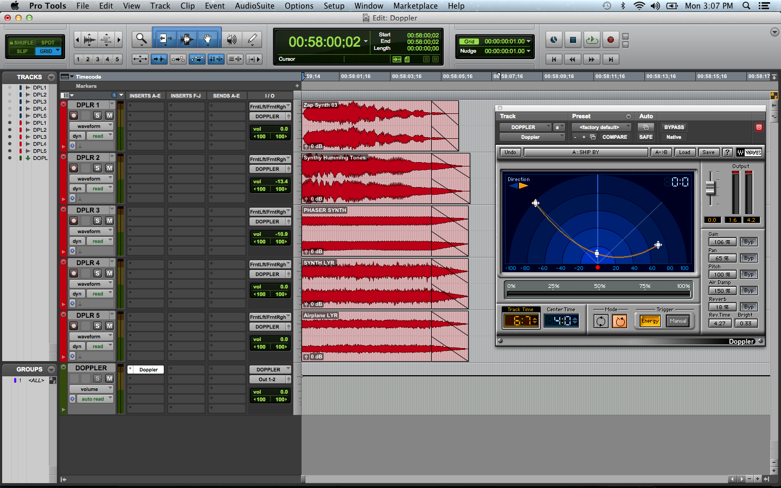Image resolution: width=781 pixels, height=488 pixels.
Task: Click the Fast Forward transport button
Action: pyautogui.click(x=592, y=59)
